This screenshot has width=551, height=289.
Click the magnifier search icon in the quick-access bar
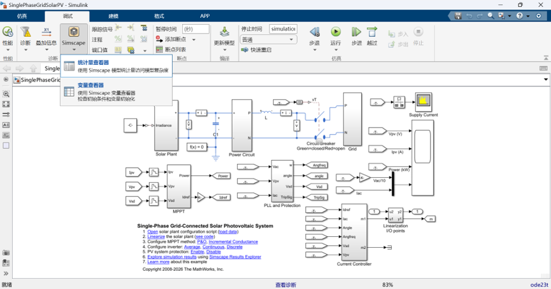click(x=490, y=16)
